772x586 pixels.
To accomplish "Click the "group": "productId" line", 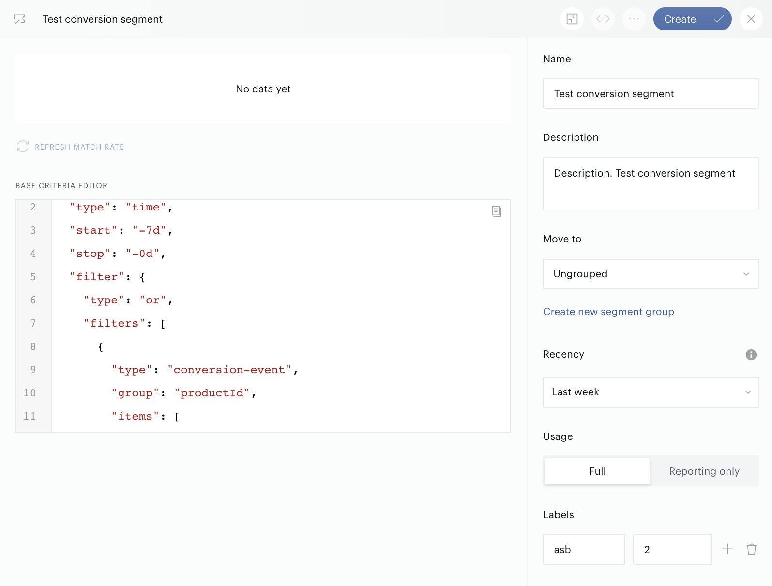I will (x=184, y=393).
